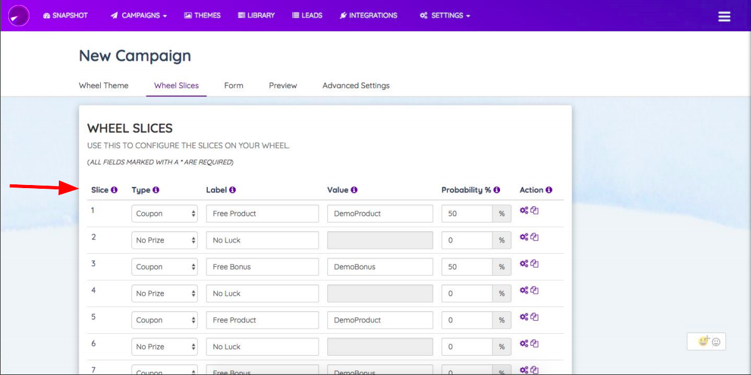Open settings gears for slice 3

tap(524, 264)
